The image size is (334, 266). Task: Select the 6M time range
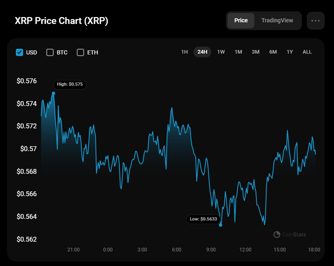pos(273,52)
